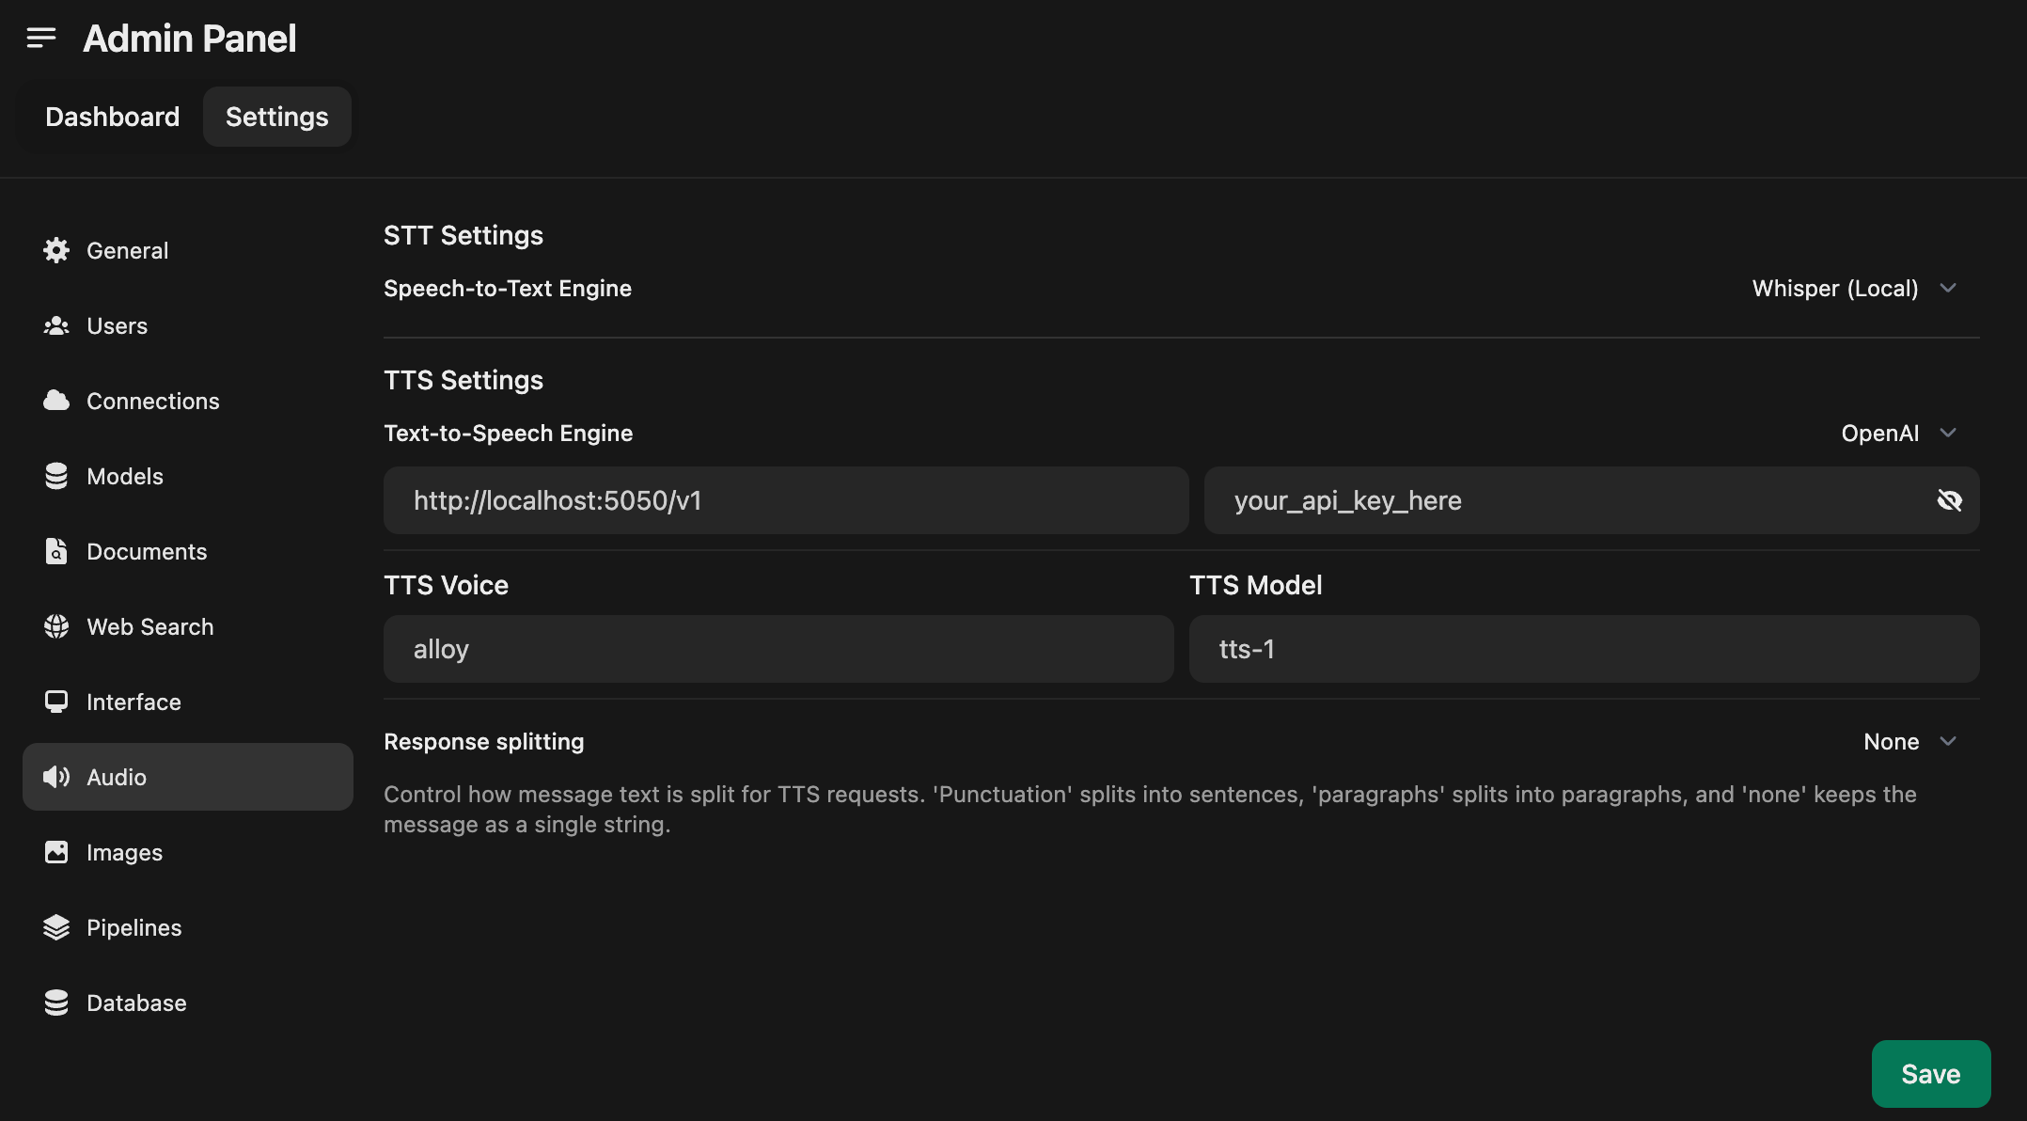Image resolution: width=2027 pixels, height=1121 pixels.
Task: Select the Users group icon
Action: [56, 325]
